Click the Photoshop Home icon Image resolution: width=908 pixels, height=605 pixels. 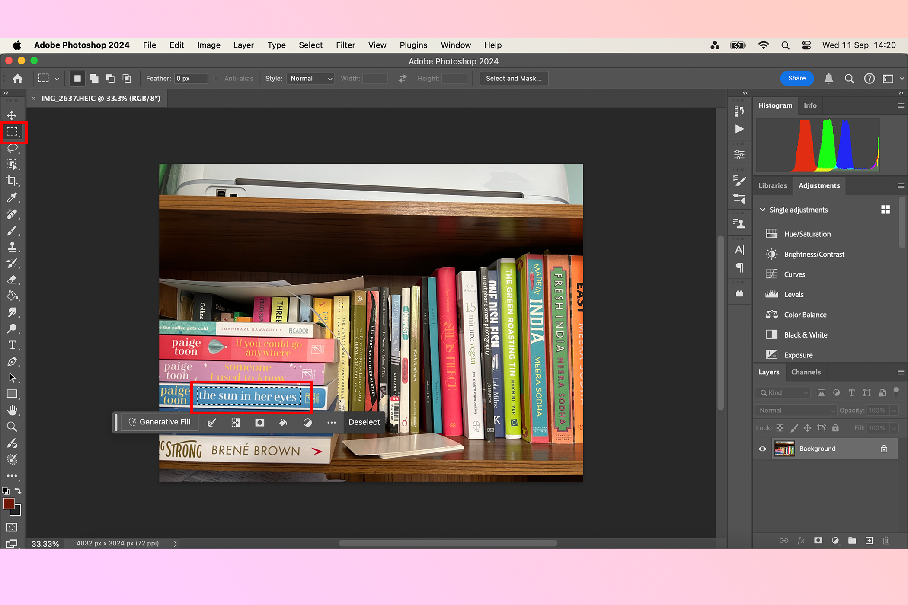pos(18,78)
